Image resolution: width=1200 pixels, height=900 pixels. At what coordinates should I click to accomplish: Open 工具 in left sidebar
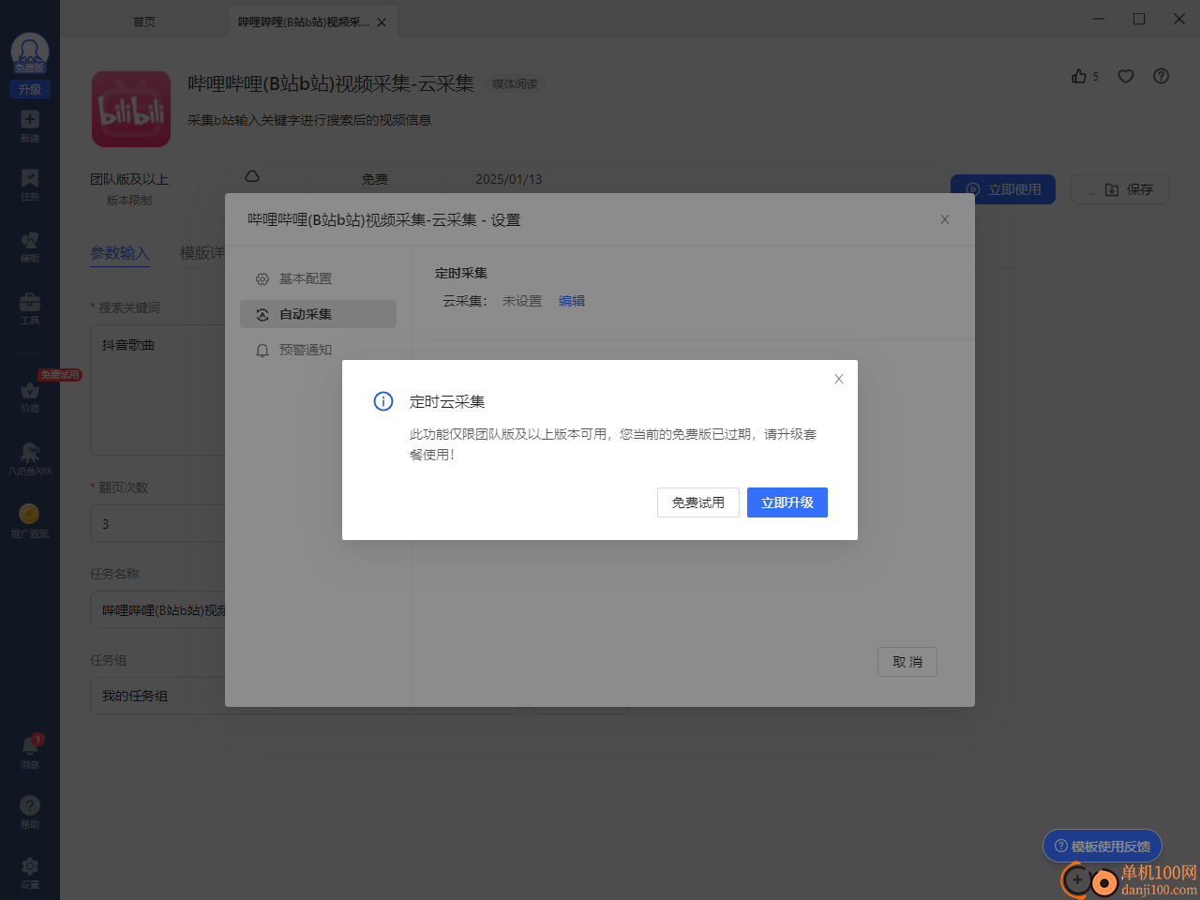point(30,307)
